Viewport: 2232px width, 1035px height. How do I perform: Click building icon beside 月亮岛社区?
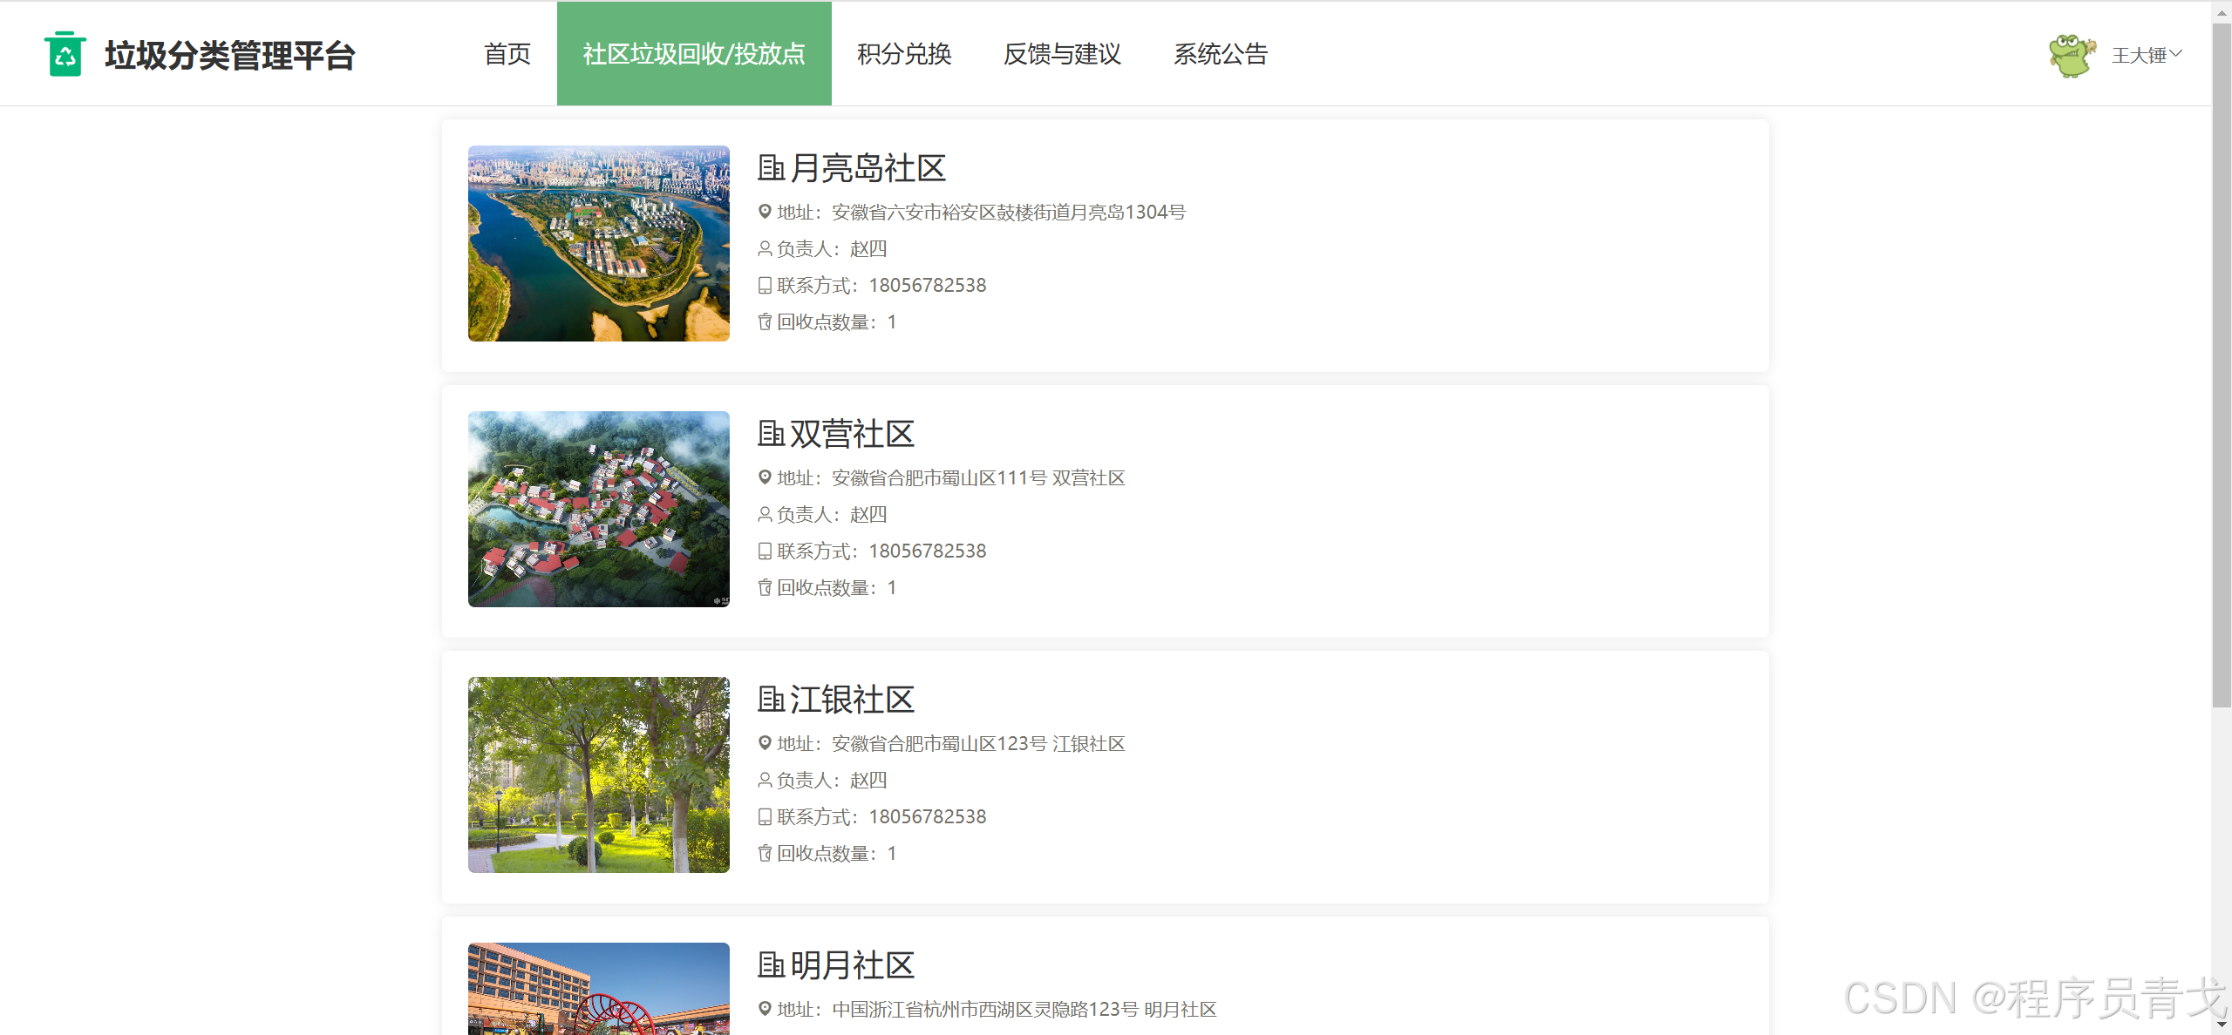771,167
